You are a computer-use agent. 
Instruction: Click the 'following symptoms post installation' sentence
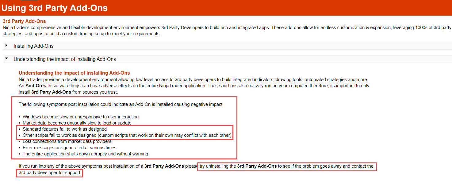[x=121, y=104]
